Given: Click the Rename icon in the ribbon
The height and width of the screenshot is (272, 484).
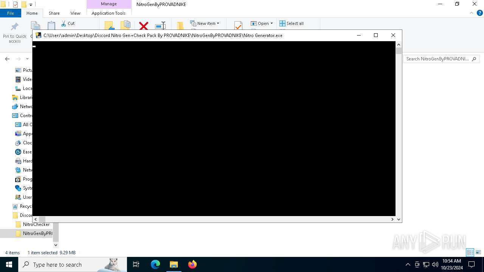Looking at the screenshot, I should click(160, 26).
